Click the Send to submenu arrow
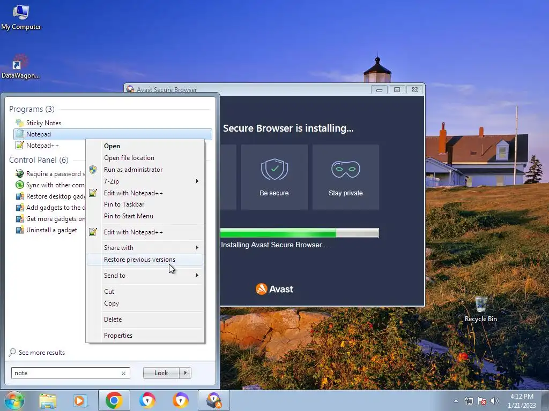 pos(197,276)
